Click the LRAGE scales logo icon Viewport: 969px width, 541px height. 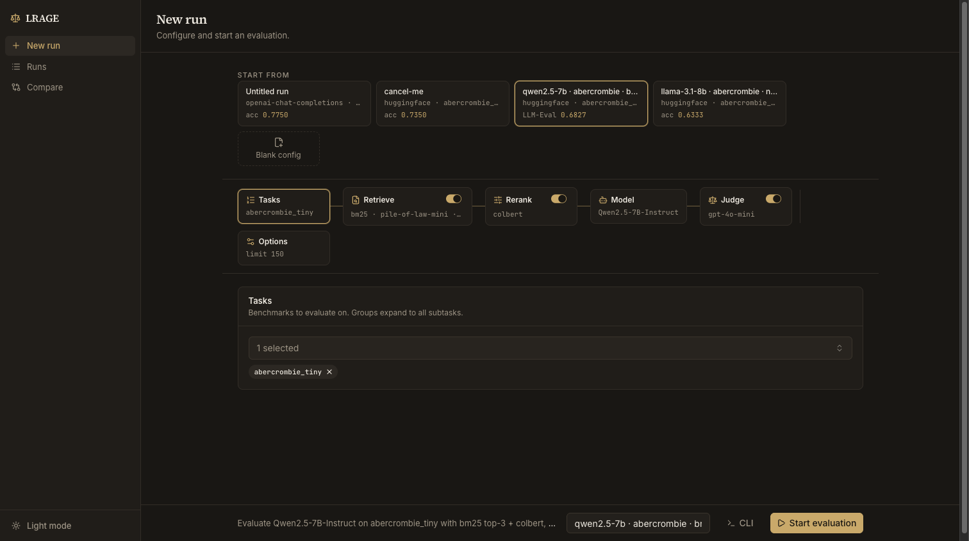pyautogui.click(x=15, y=19)
